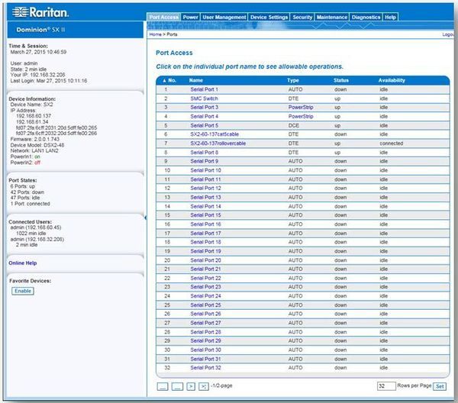The image size is (458, 403).
Task: Click the Set rows per page button
Action: 440,386
